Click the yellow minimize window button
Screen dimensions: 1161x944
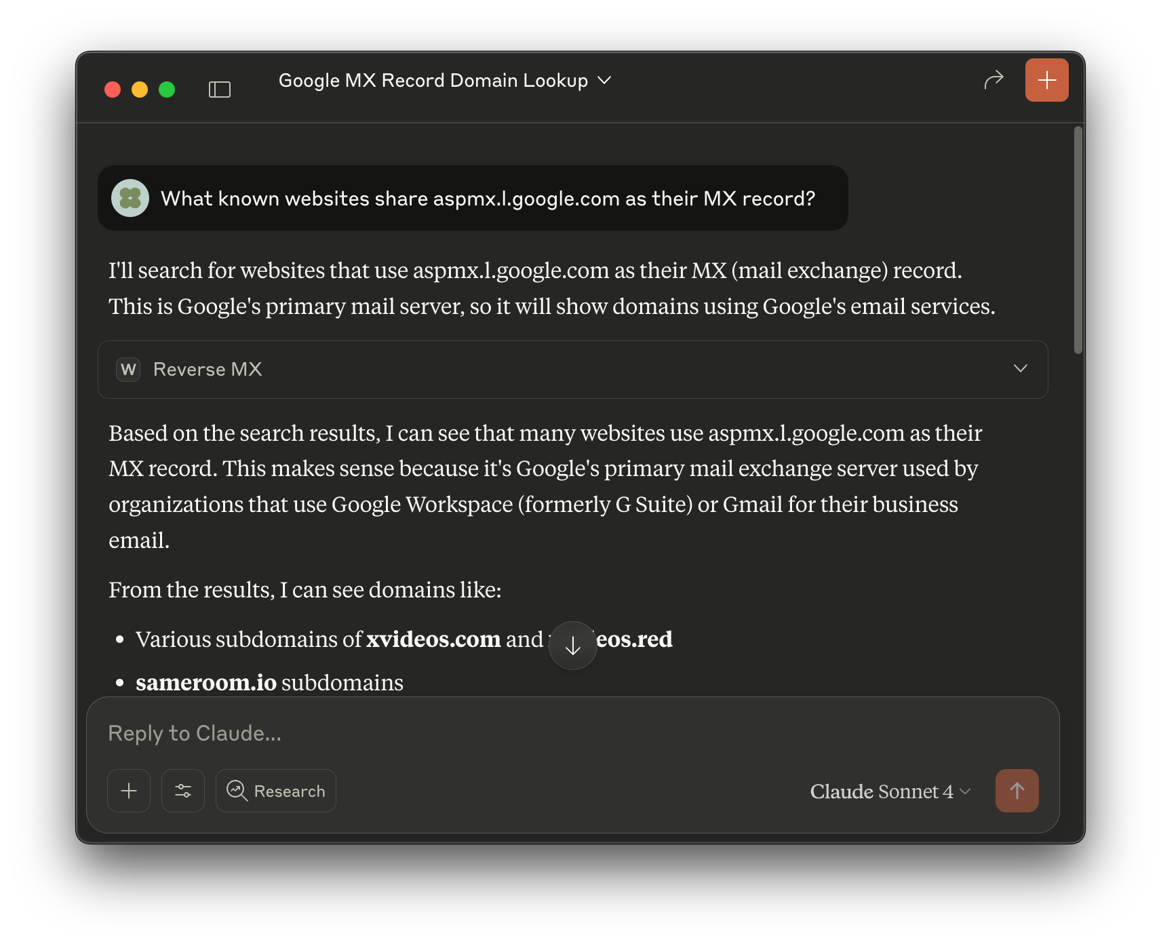pos(140,90)
